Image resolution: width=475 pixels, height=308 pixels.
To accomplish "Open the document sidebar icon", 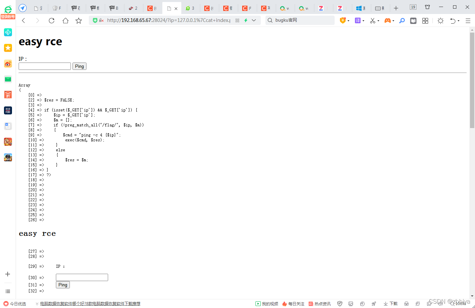I will pos(8,126).
